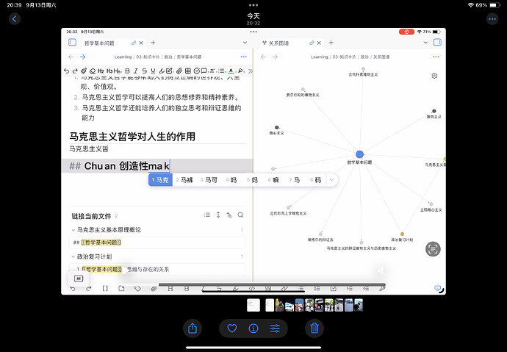This screenshot has width=507, height=352.
Task: Open the adjust sliders edit icon
Action: tap(275, 328)
